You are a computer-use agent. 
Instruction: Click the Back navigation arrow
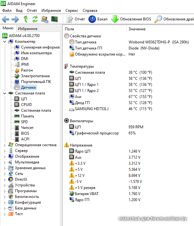pyautogui.click(x=6, y=19)
